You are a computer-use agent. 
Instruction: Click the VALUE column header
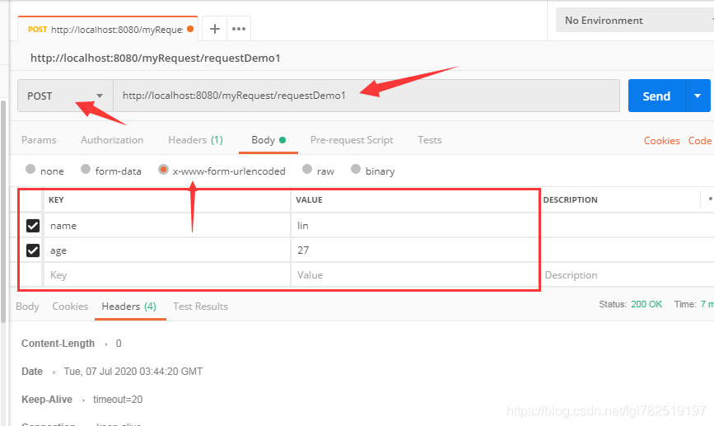click(x=309, y=199)
